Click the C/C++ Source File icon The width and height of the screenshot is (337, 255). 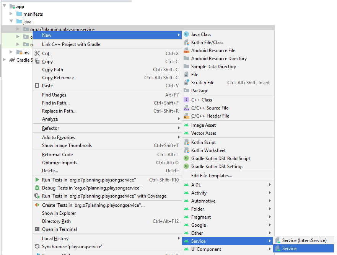[x=186, y=108]
